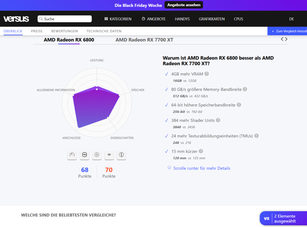
Task: Open the Kategorien menu
Action: [x=118, y=19]
